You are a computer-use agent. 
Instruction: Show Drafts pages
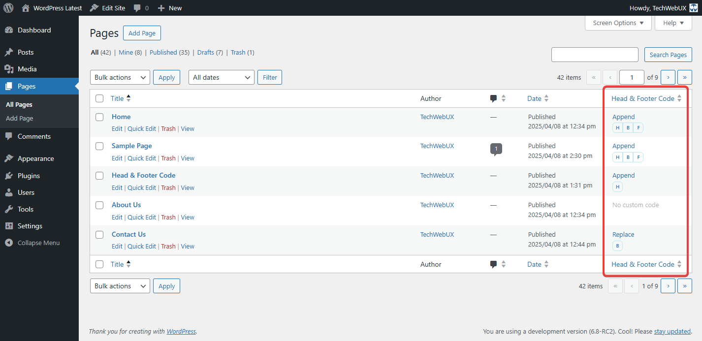click(x=206, y=52)
